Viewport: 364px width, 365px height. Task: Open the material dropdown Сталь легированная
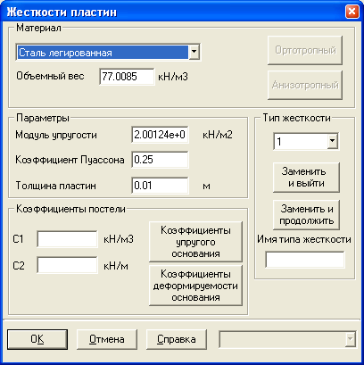pos(108,53)
